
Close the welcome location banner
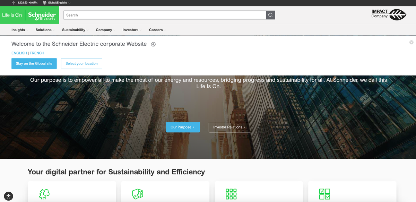[x=411, y=42]
